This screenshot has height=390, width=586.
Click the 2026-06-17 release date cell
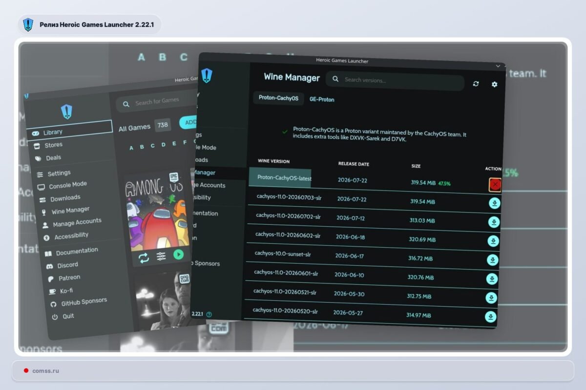coord(350,256)
